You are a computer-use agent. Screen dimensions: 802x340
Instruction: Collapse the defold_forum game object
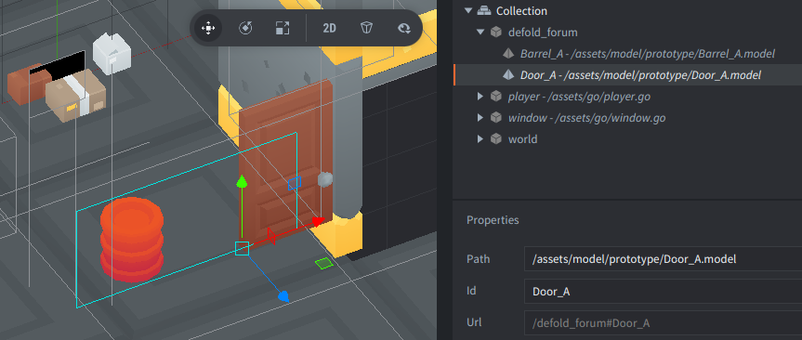click(480, 33)
